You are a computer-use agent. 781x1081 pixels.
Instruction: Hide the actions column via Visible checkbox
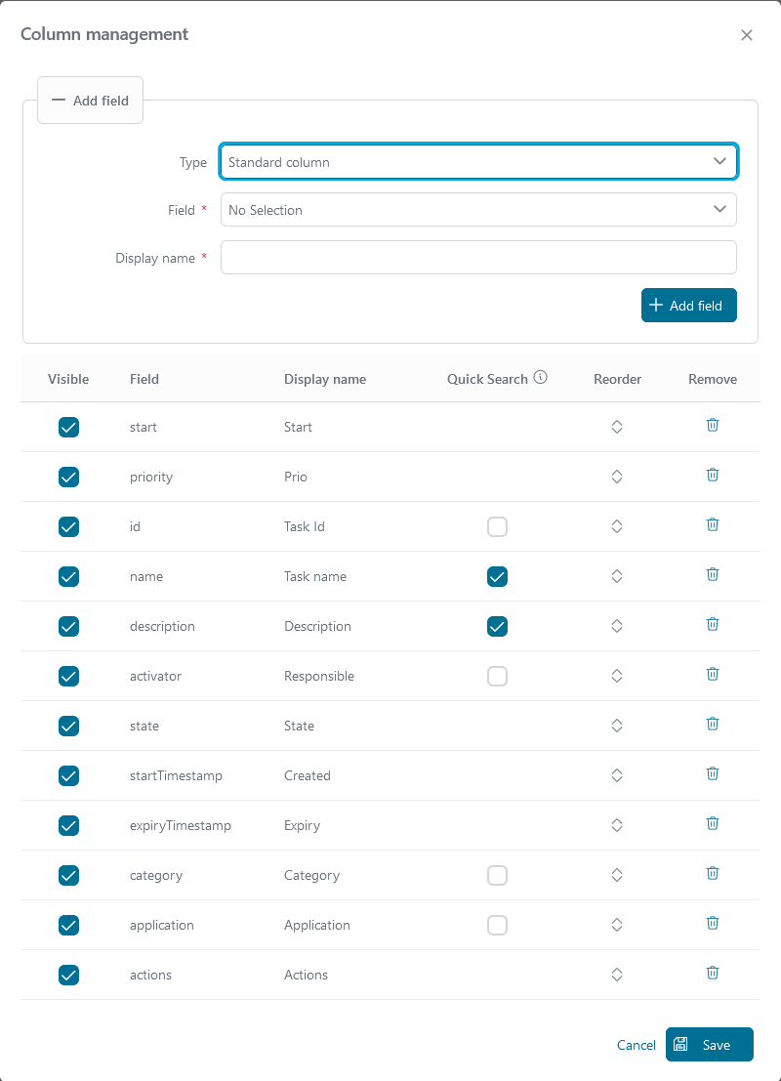tap(69, 975)
